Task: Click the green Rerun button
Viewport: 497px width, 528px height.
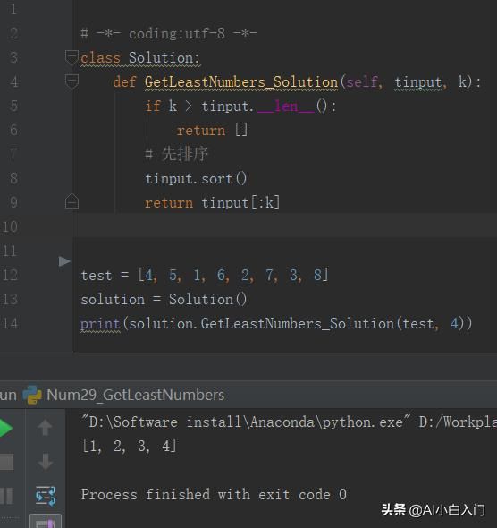Action: tap(5, 428)
